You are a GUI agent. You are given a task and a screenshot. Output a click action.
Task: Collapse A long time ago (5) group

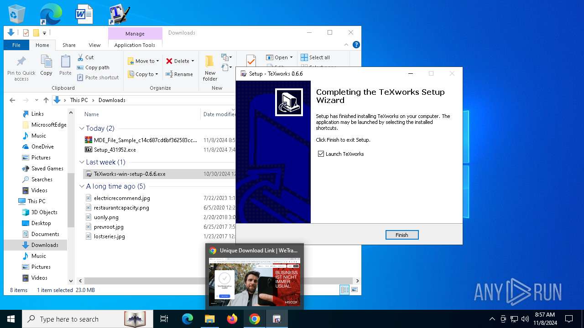[82, 186]
